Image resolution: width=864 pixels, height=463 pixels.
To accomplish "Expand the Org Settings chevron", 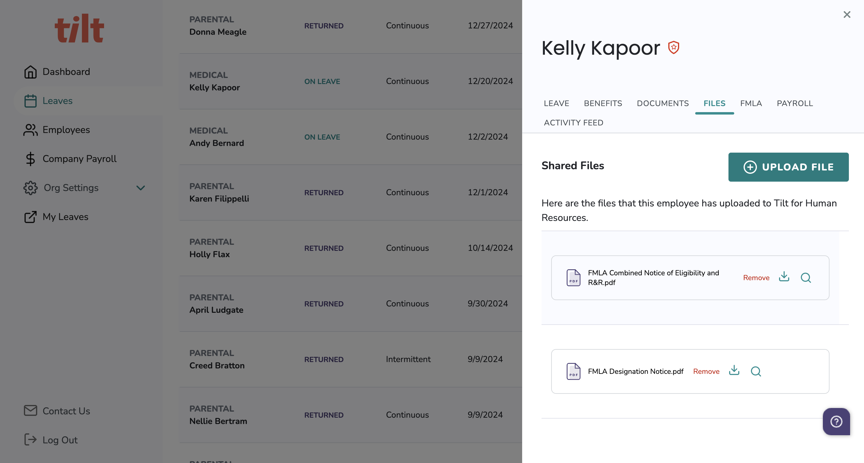I will 141,188.
